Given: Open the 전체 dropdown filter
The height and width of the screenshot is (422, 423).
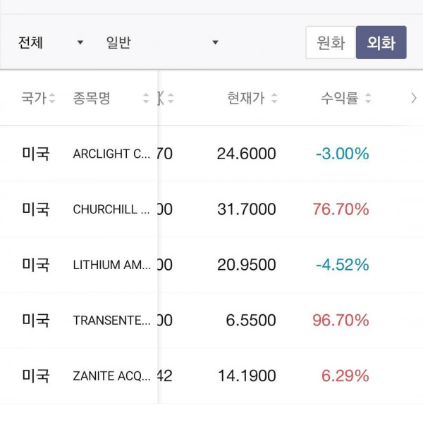Looking at the screenshot, I should coord(51,42).
